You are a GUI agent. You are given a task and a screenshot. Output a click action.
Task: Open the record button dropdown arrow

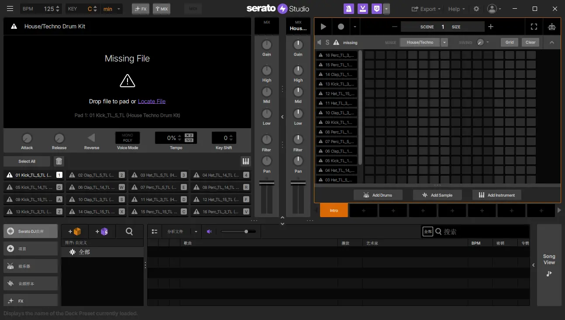tap(355, 27)
